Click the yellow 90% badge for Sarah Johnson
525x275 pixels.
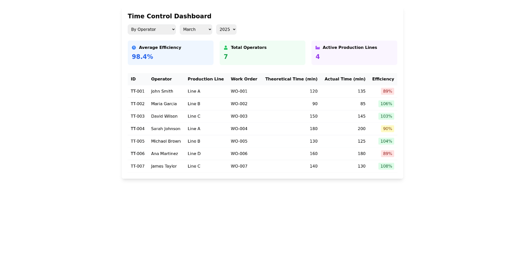(x=387, y=129)
